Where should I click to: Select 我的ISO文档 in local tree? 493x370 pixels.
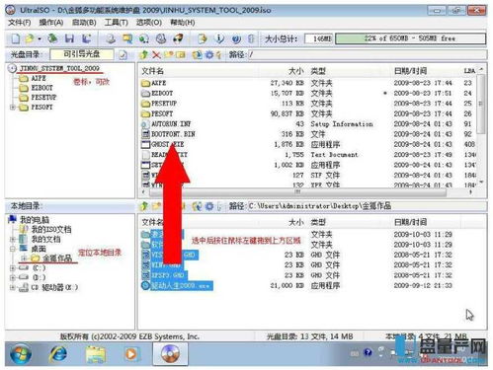point(51,229)
